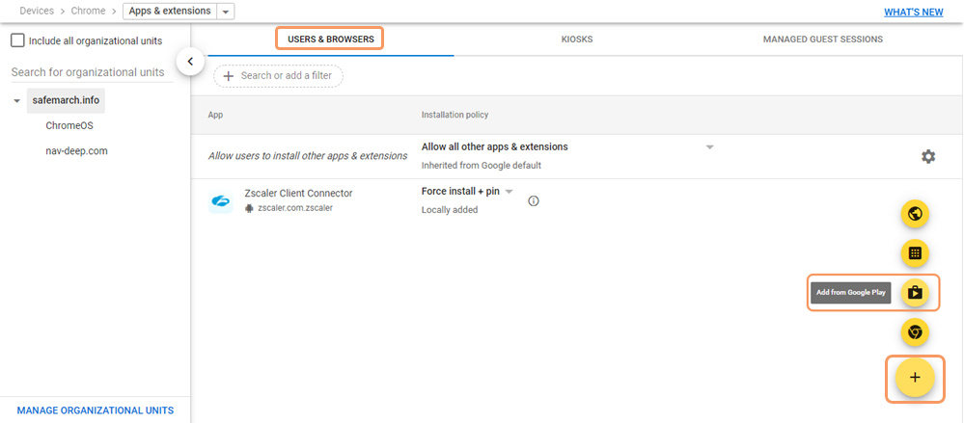Select the ChromeOS organizational unit
This screenshot has width=964, height=423.
click(x=69, y=125)
